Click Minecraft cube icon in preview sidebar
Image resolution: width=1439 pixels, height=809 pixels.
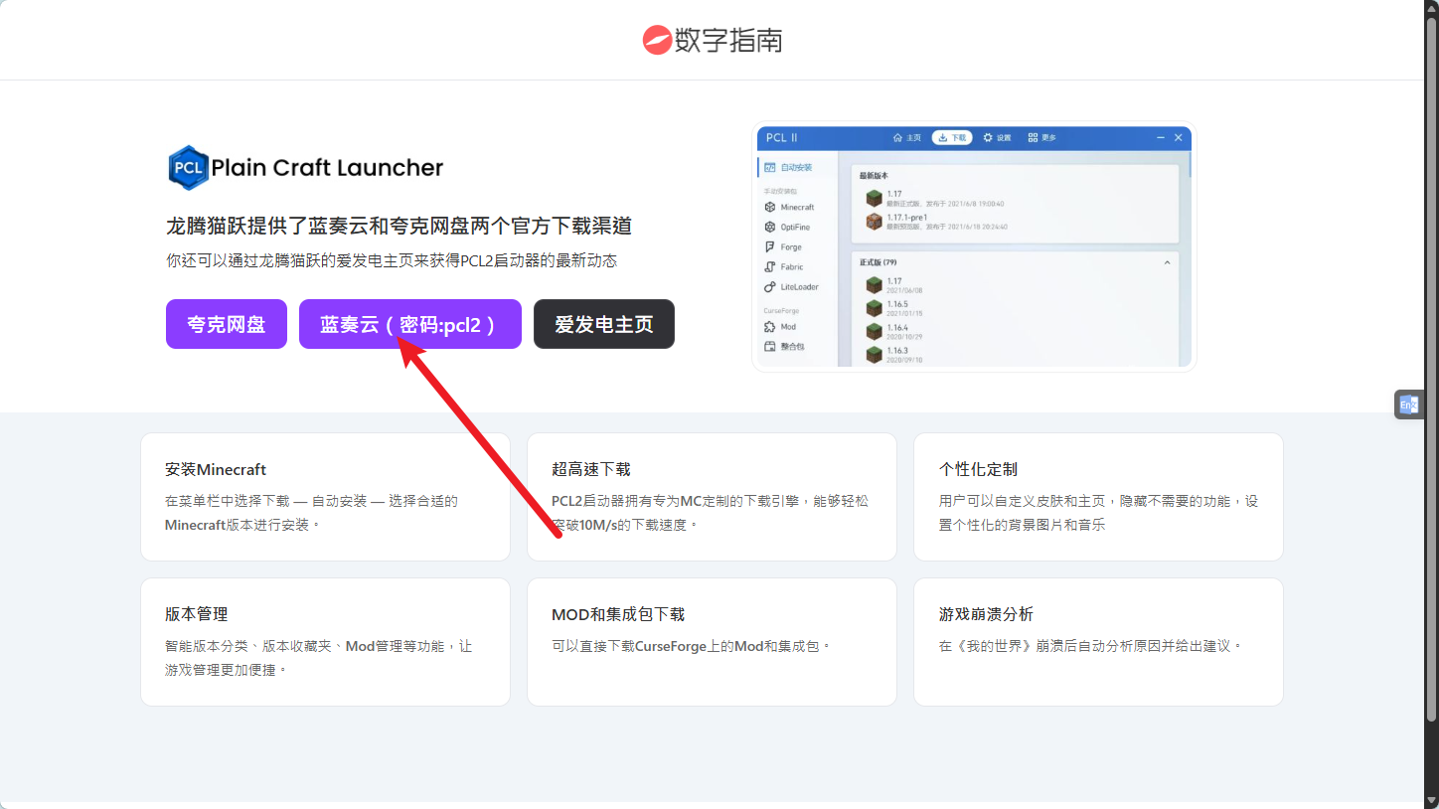coord(770,207)
